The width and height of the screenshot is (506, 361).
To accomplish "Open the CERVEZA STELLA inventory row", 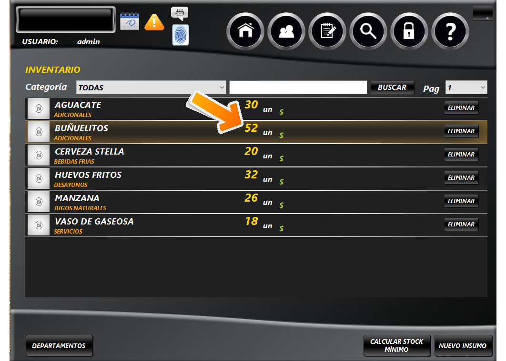I will point(256,155).
